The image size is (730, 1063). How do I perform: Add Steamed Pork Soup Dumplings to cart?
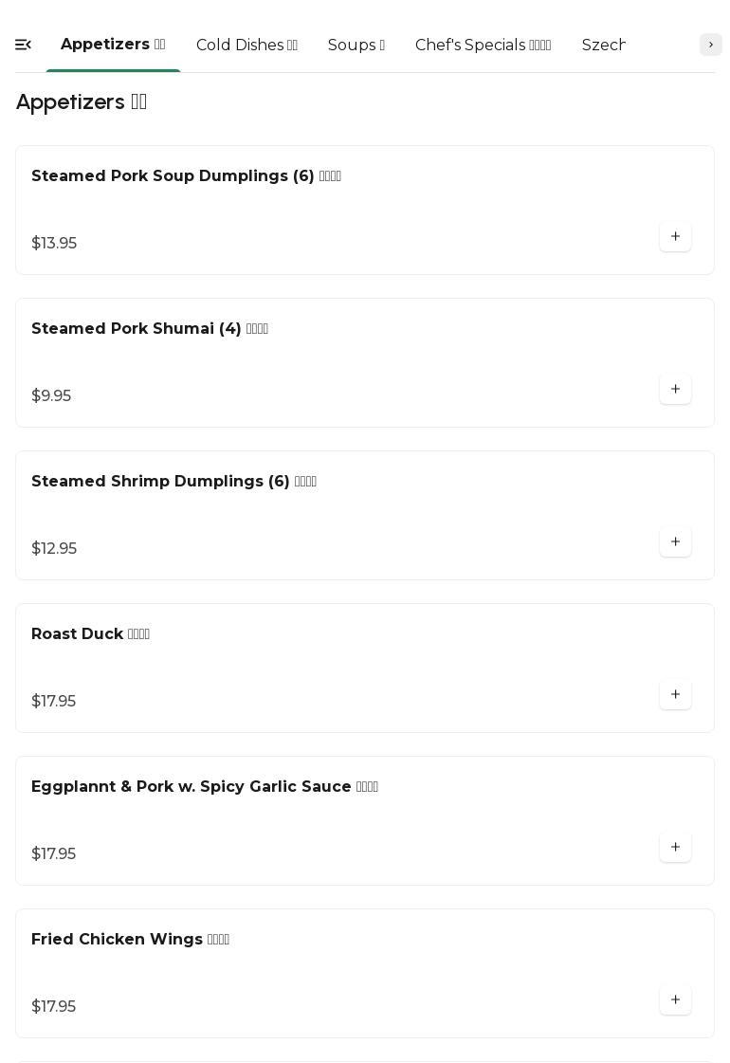coord(675,237)
